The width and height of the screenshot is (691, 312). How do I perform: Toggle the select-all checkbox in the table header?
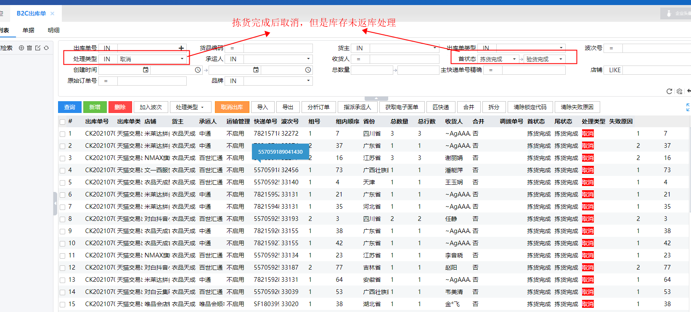coord(63,122)
